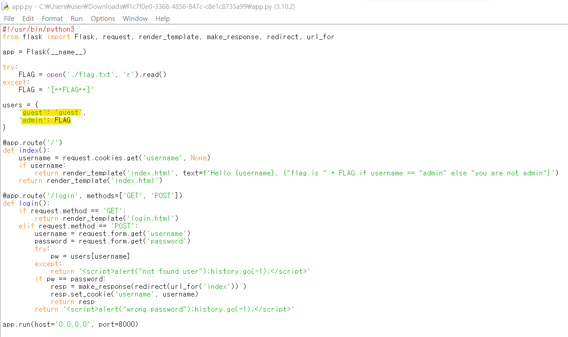The image size is (568, 337).
Task: Click the request.cookies.get('username', None) line
Action: [114, 158]
